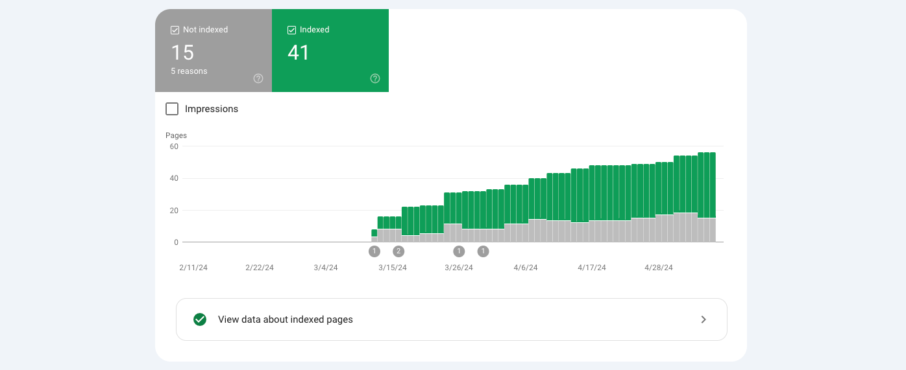Screen dimensions: 906x370
Task: Click the first annotation marker labeled 1
Action: pyautogui.click(x=374, y=251)
